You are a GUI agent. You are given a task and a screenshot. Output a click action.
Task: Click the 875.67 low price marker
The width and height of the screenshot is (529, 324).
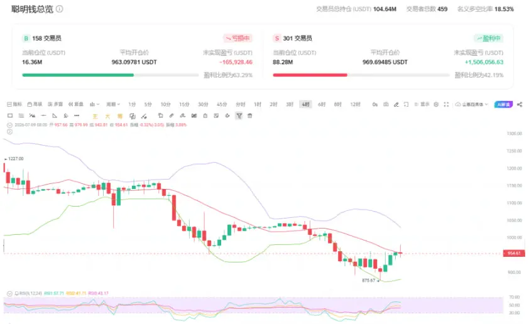(371, 281)
